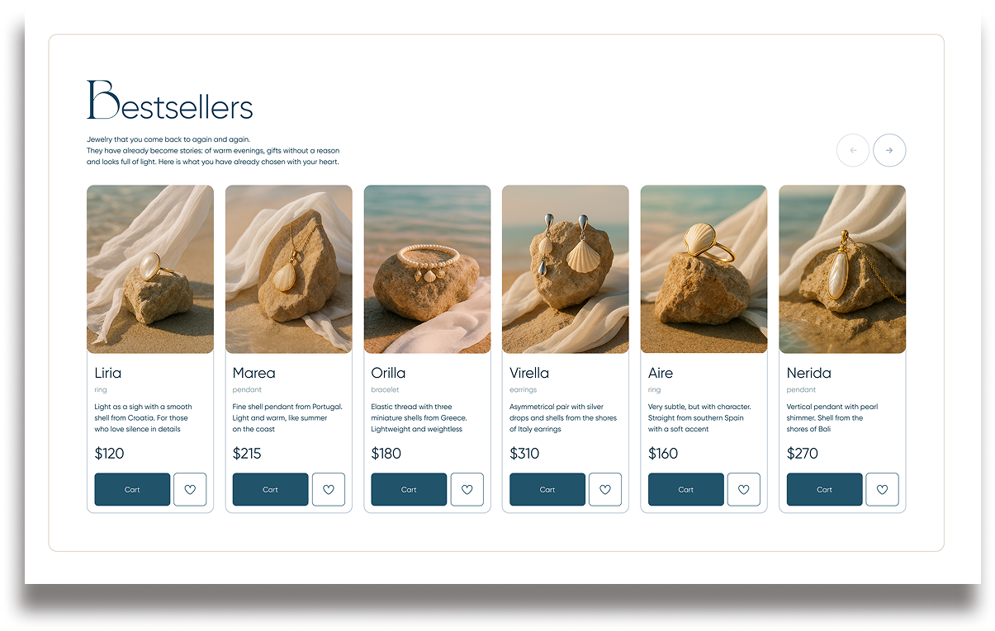Image resolution: width=995 pixels, height=631 pixels.
Task: Like the Virella earrings using heart icon
Action: 605,489
